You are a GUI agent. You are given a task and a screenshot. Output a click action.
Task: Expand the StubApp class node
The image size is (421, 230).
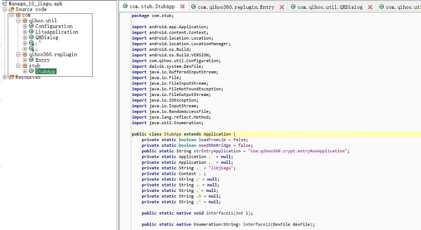pyautogui.click(x=25, y=71)
